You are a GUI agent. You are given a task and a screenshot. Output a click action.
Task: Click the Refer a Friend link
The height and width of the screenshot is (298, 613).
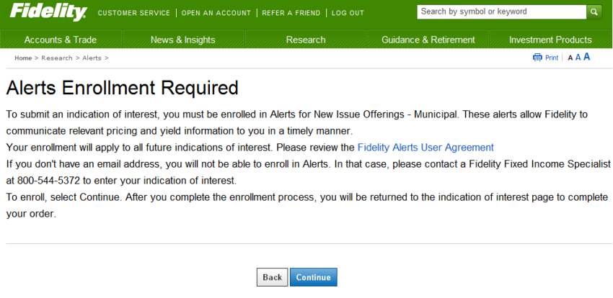pos(291,13)
